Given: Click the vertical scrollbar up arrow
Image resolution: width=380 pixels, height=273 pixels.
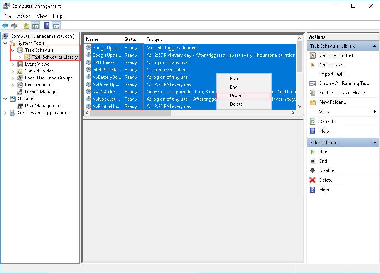Looking at the screenshot, I should [299, 38].
